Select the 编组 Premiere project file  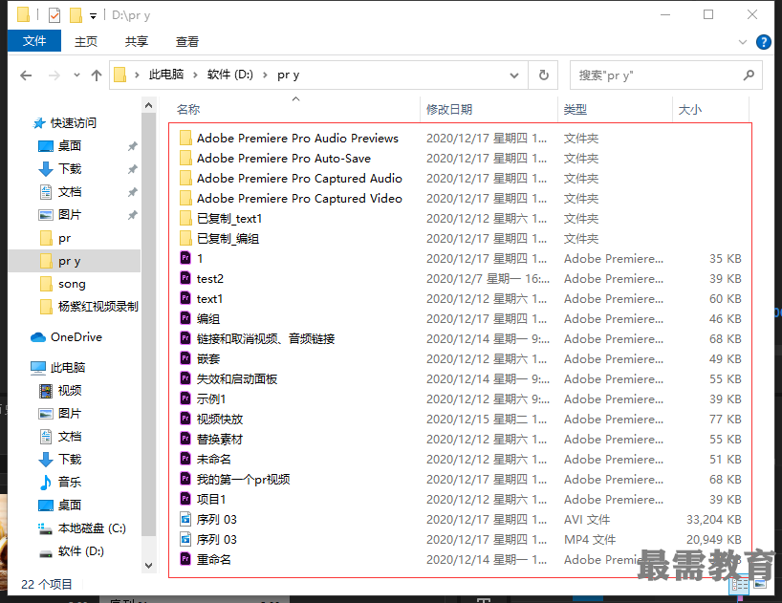point(208,318)
